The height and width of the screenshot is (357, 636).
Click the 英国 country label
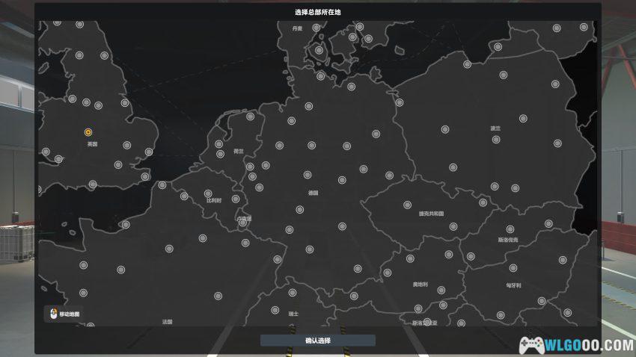point(93,144)
